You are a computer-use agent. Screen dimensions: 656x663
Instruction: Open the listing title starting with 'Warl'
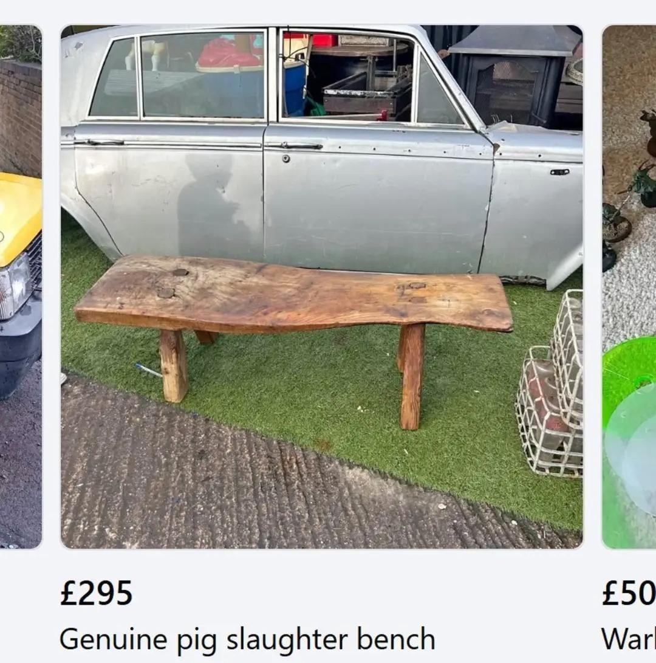pos(629,639)
